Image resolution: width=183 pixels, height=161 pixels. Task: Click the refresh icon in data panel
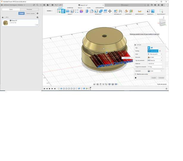click(x=34, y=5)
